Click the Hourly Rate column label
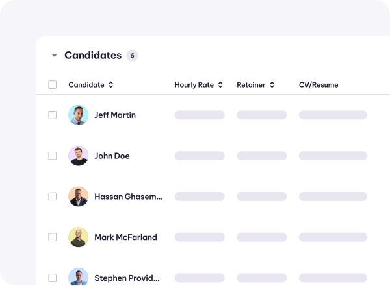This screenshot has width=390, height=286. pyautogui.click(x=194, y=85)
